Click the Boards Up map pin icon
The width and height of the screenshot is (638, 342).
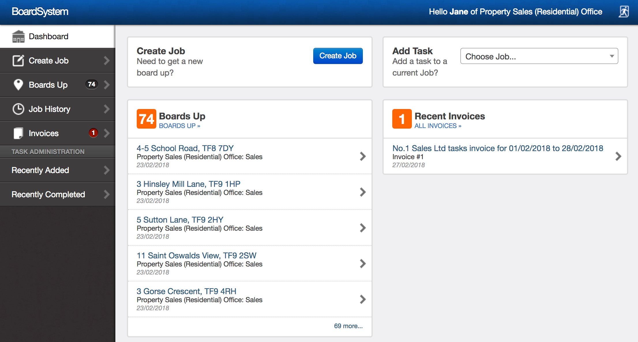pos(18,85)
